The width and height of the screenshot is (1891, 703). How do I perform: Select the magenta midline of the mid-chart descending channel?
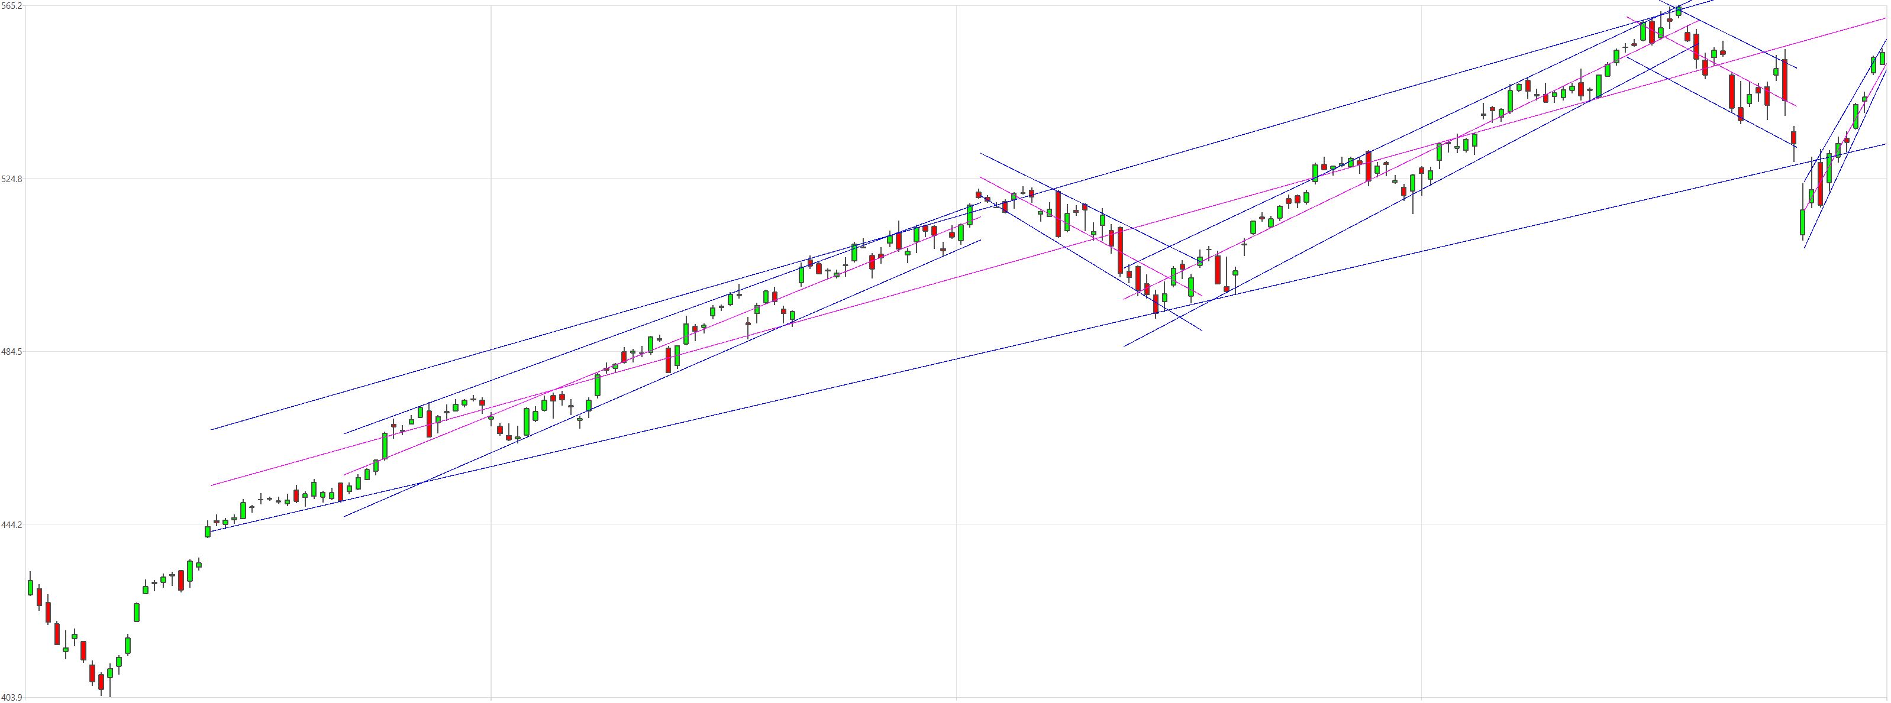(x=1091, y=237)
